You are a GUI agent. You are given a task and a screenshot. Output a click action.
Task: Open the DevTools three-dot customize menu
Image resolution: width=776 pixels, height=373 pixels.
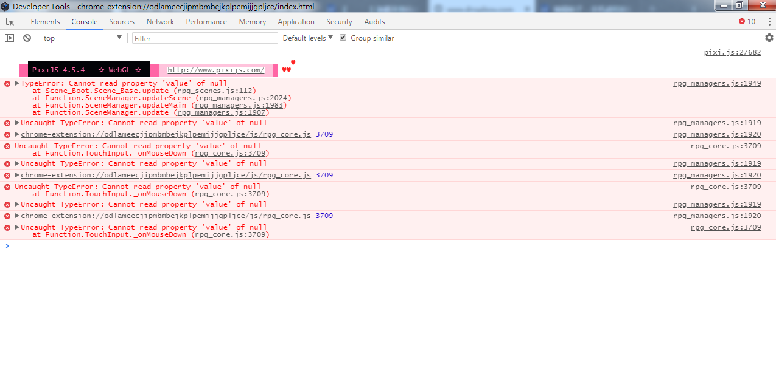tap(769, 22)
